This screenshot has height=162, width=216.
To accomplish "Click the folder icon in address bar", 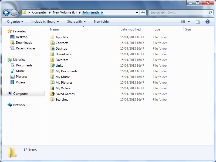I will click(x=24, y=12).
